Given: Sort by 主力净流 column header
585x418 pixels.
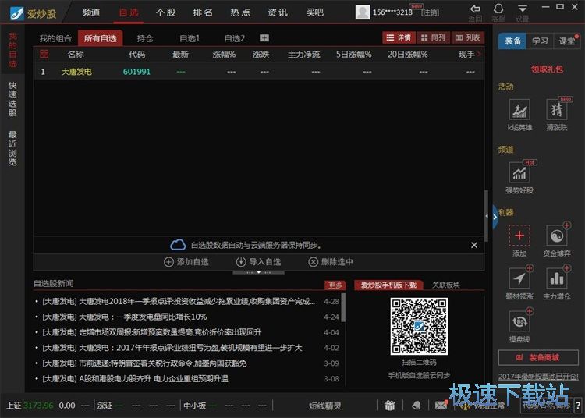Looking at the screenshot, I should tap(303, 55).
